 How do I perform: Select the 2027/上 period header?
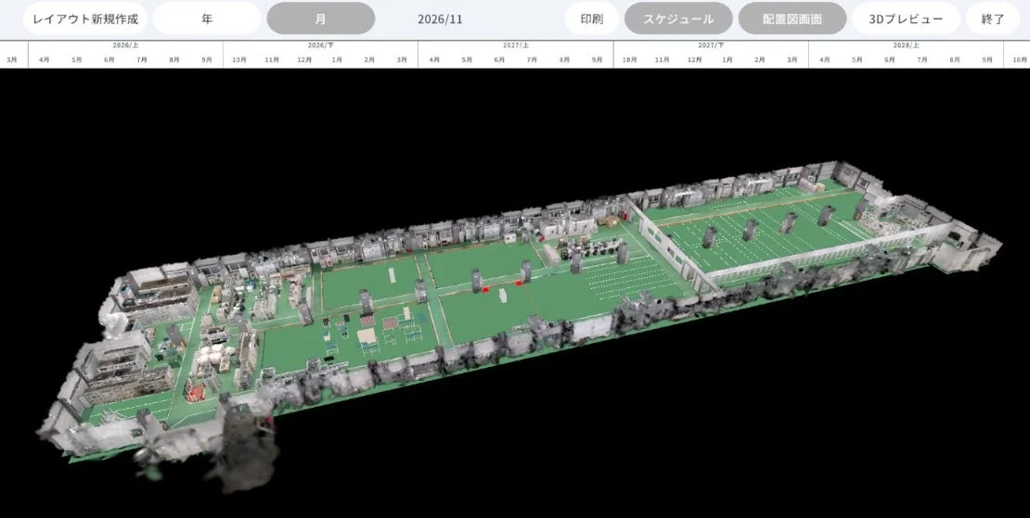[x=516, y=45]
